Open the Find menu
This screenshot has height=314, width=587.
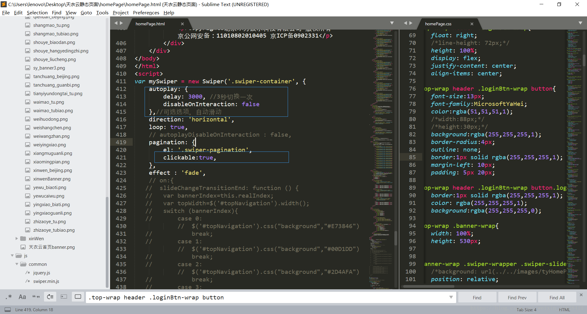(57, 12)
